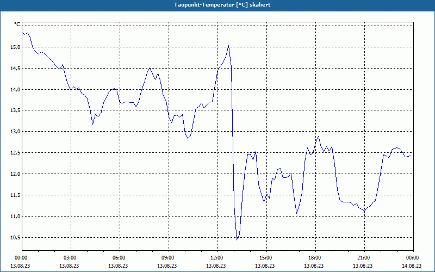Viewport: 435px width, 272px height.
Task: Click the curve peak just after 18:00
Action: click(318, 137)
